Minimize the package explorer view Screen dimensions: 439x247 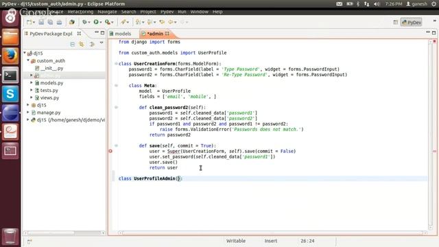pos(96,32)
